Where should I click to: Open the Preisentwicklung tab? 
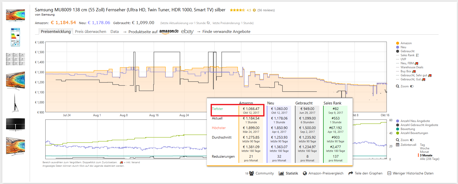pyautogui.click(x=56, y=31)
